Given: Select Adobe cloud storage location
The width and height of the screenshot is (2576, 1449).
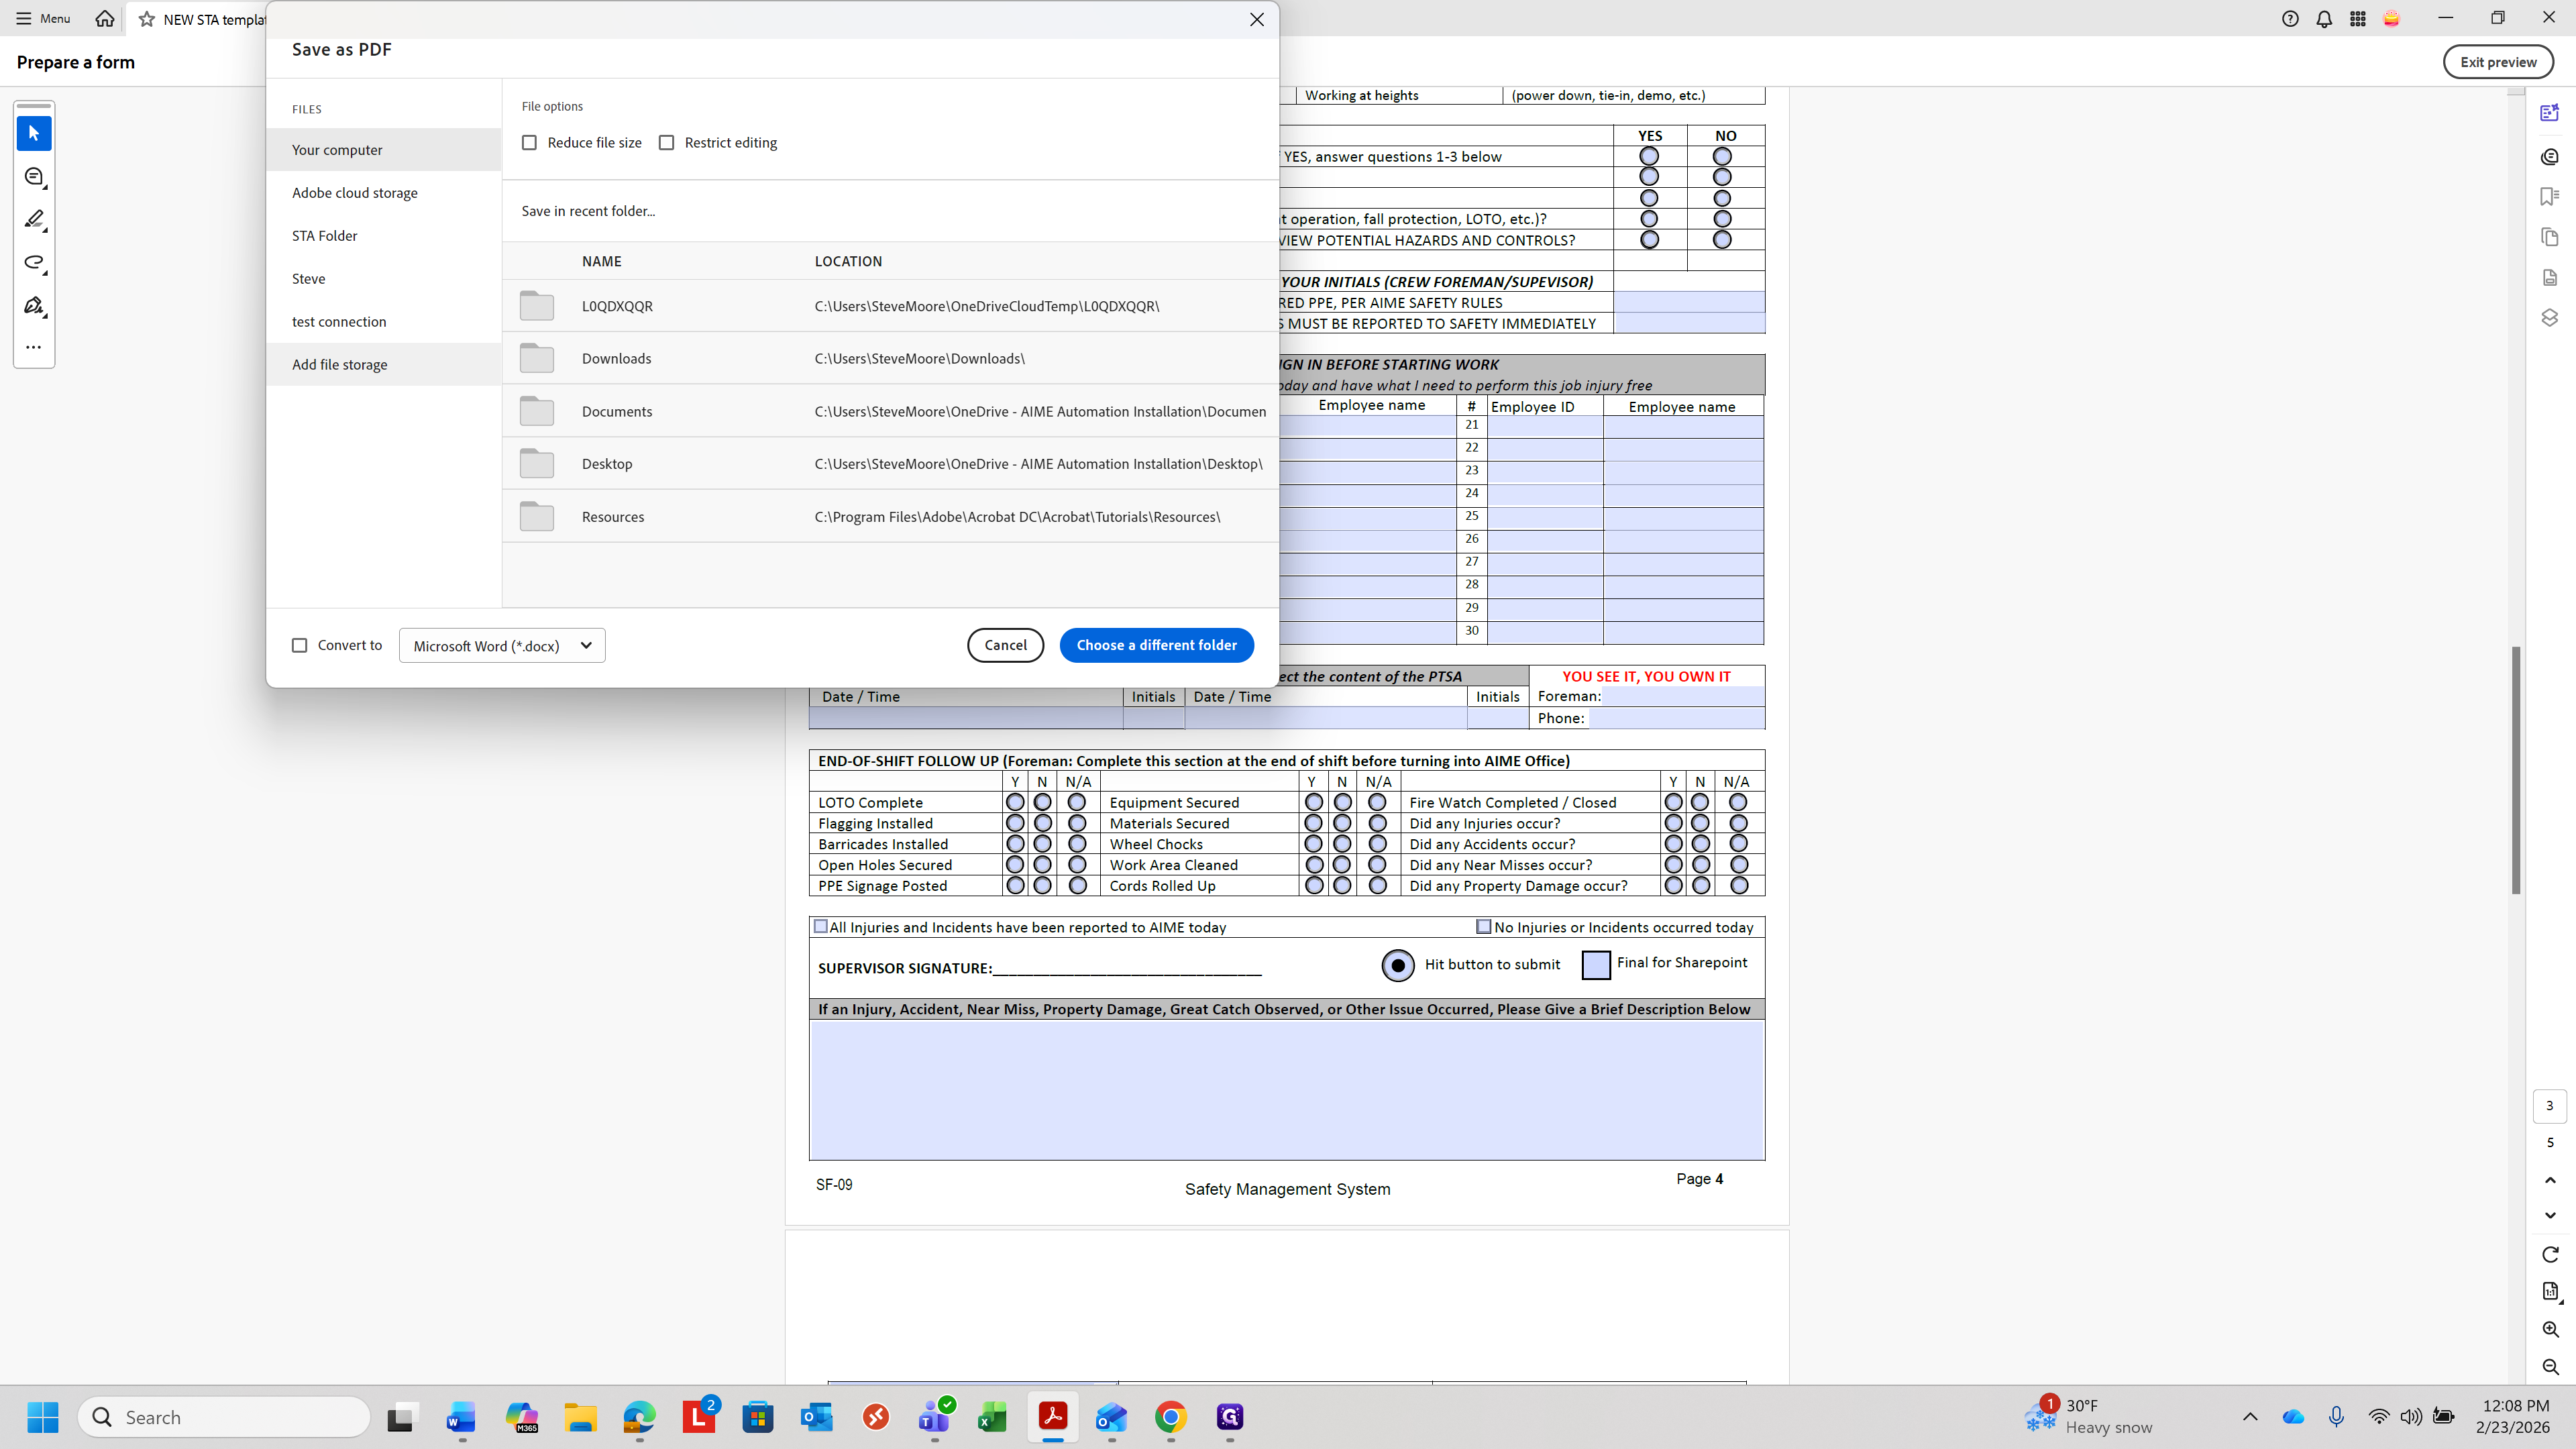Looking at the screenshot, I should tap(355, 193).
